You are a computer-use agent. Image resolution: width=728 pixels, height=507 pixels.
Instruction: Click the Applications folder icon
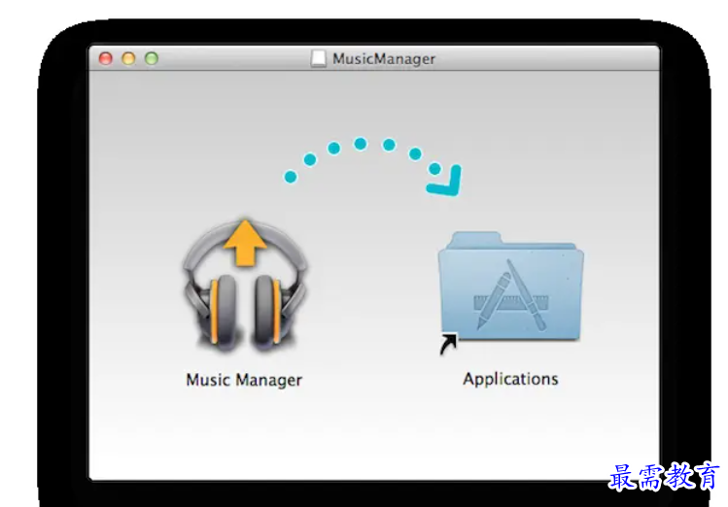(510, 289)
